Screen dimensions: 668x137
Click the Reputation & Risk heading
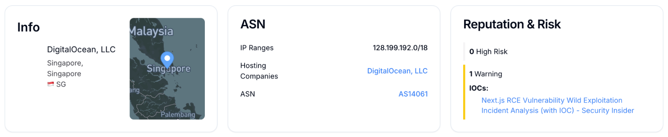click(512, 24)
